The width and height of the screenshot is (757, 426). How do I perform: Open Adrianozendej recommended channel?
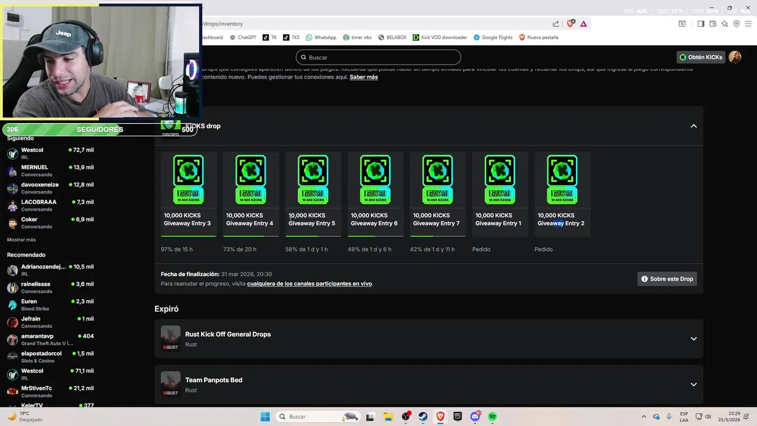point(50,270)
